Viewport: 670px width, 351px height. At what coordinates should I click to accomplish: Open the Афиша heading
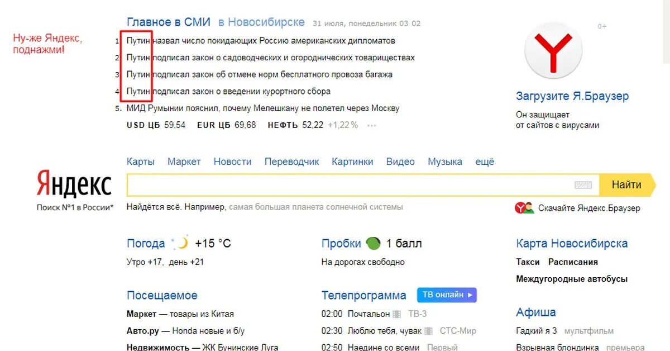coord(536,312)
